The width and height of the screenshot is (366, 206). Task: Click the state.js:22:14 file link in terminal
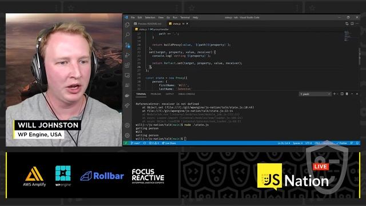click(x=190, y=111)
